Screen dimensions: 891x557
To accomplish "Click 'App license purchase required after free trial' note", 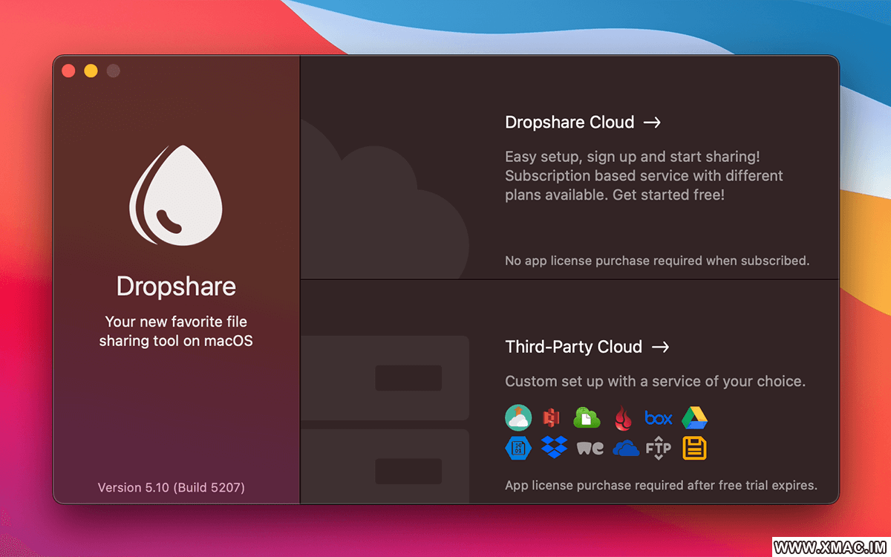I will point(661,485).
